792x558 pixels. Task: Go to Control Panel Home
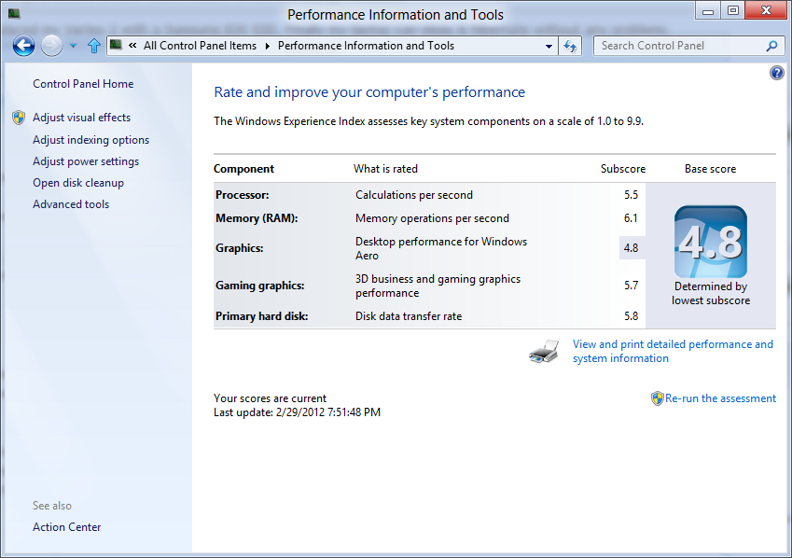tap(83, 84)
